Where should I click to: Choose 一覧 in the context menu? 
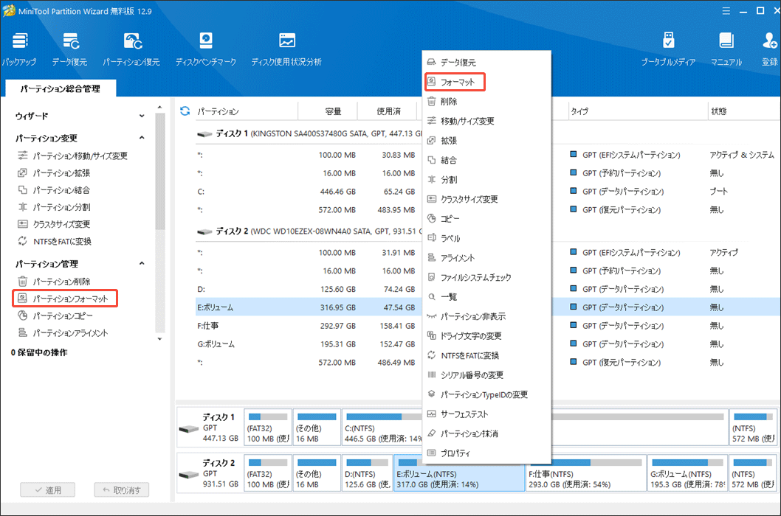[486, 297]
